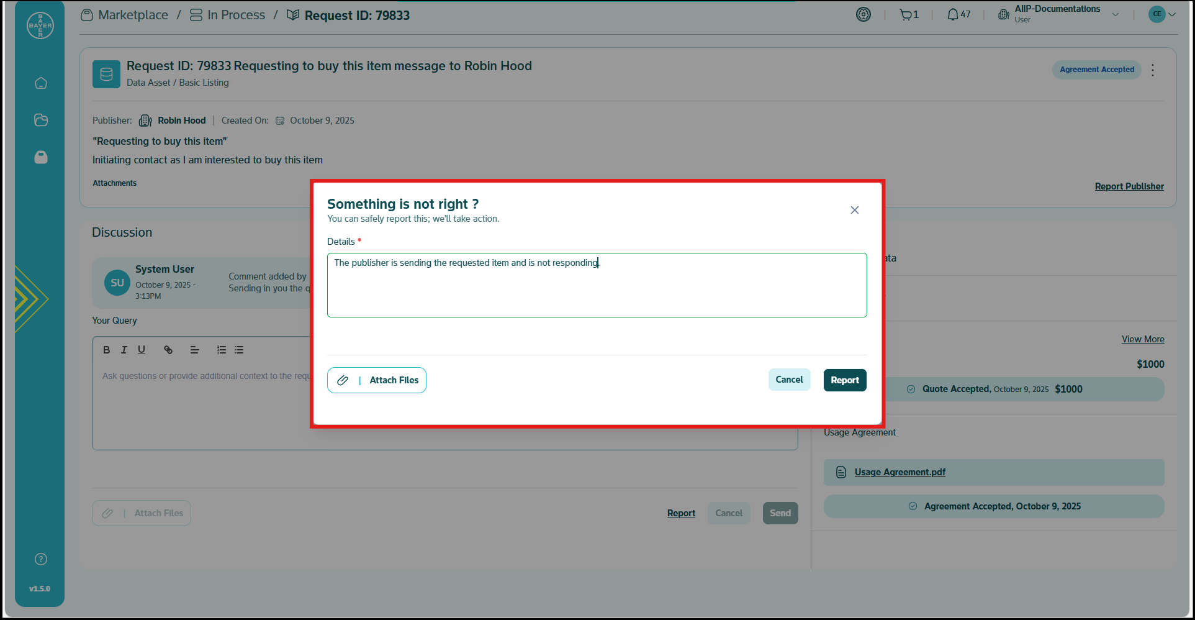Click the Bayer logo in sidebar
The width and height of the screenshot is (1195, 620).
40,25
